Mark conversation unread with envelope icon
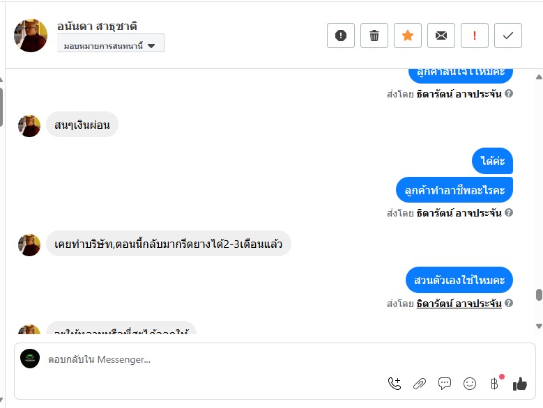This screenshot has width=543, height=408. 441,36
